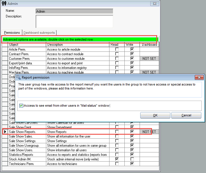Enable Read checkbox for Article Perm.
Screen dimensions: 206x173
tap(117, 49)
